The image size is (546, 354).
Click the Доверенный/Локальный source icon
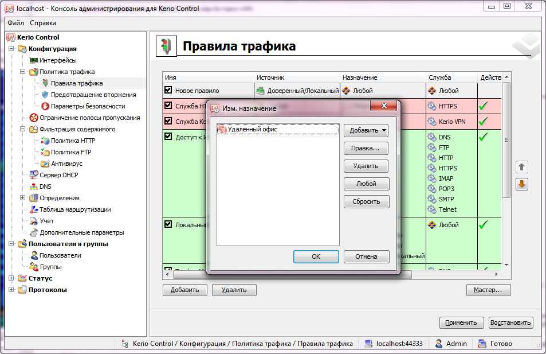pyautogui.click(x=261, y=91)
